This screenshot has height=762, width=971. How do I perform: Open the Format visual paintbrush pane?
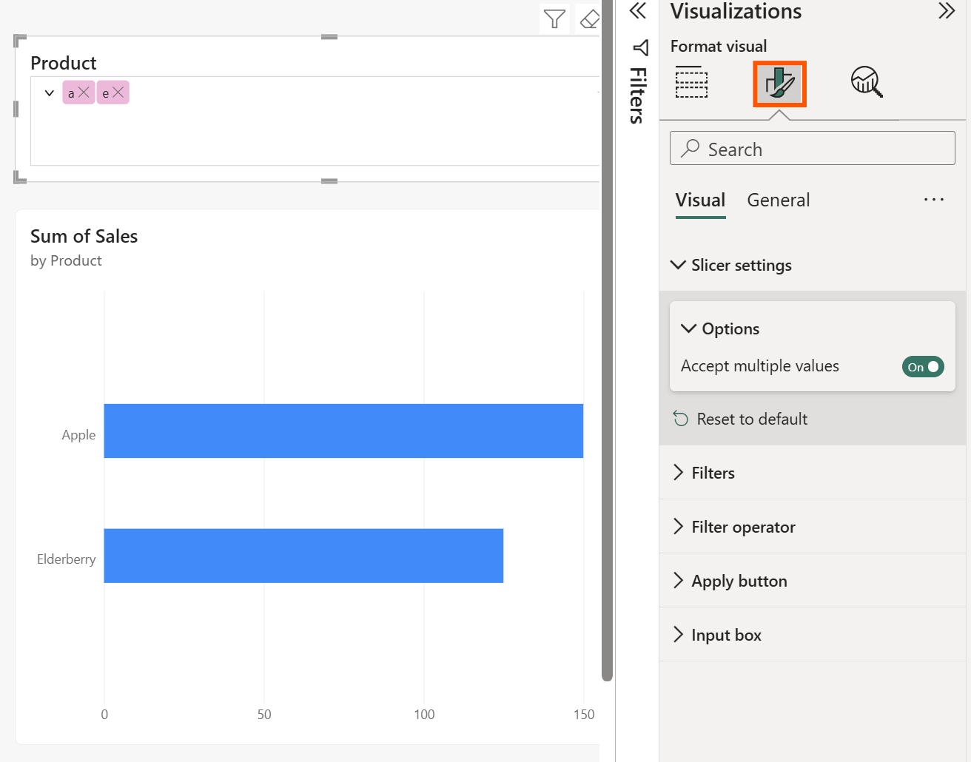point(779,83)
